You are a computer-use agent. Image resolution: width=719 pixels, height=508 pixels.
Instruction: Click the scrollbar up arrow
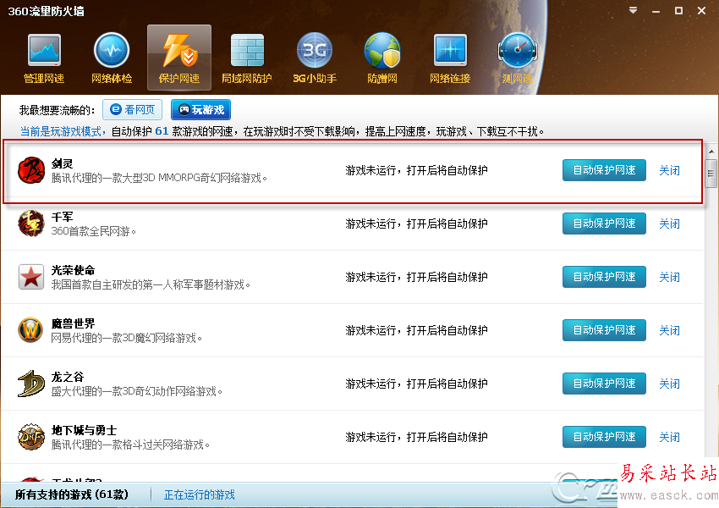[711, 151]
